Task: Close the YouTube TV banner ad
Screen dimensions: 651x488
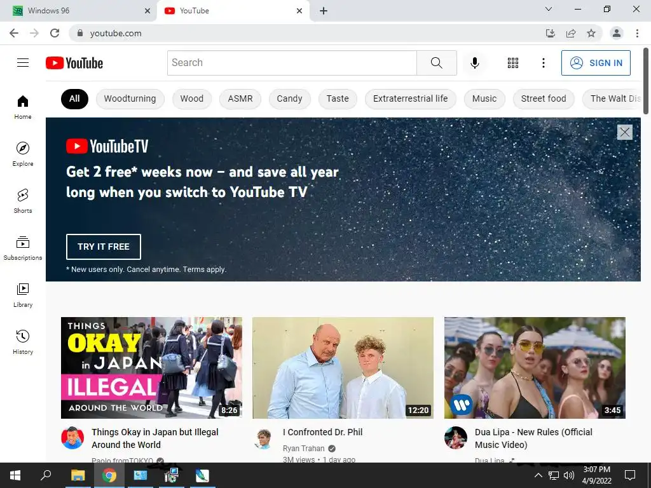Action: [624, 132]
